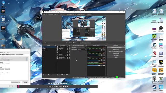Open source properties via the Sources toolbar gear
This screenshot has height=93, width=166.
click(62, 75)
